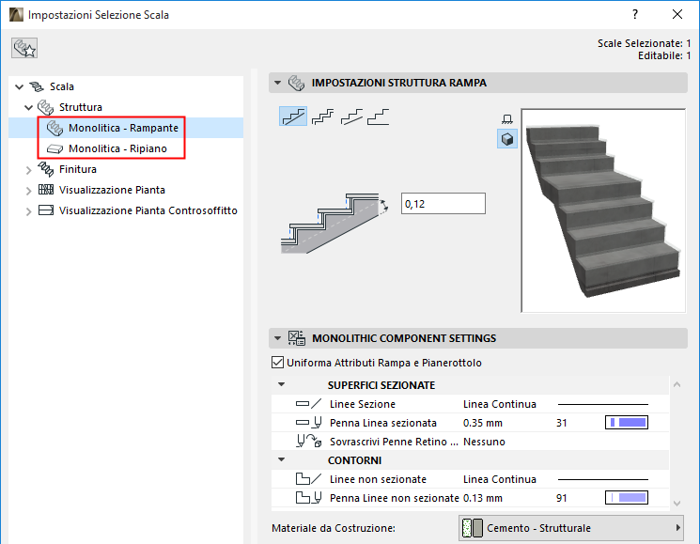
Task: Collapse Monolithic Component Settings panel
Action: (278, 338)
